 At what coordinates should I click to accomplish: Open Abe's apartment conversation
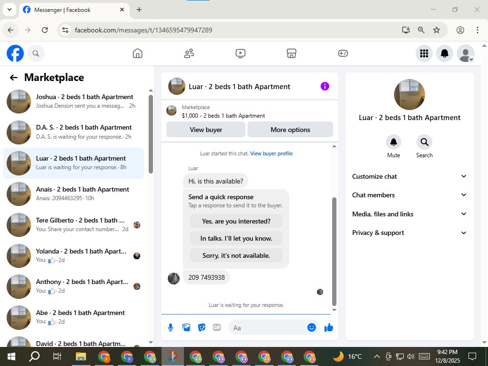click(73, 317)
